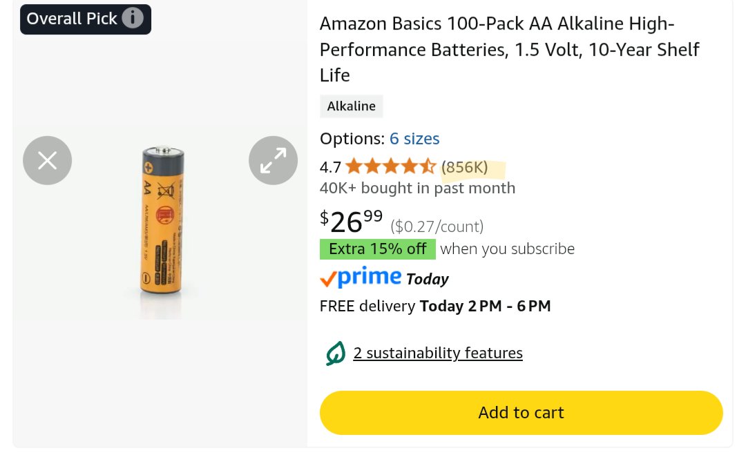Screen dimensions: 746x457
Task: Expand the product image to fullscreen
Action: click(x=273, y=160)
